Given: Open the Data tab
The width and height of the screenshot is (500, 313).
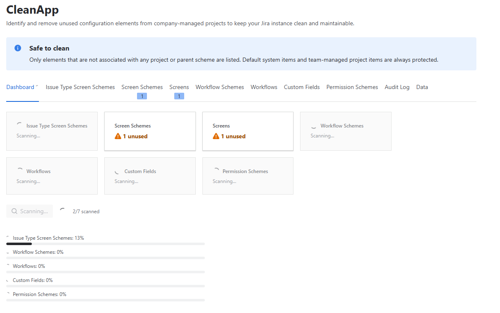Looking at the screenshot, I should 422,87.
